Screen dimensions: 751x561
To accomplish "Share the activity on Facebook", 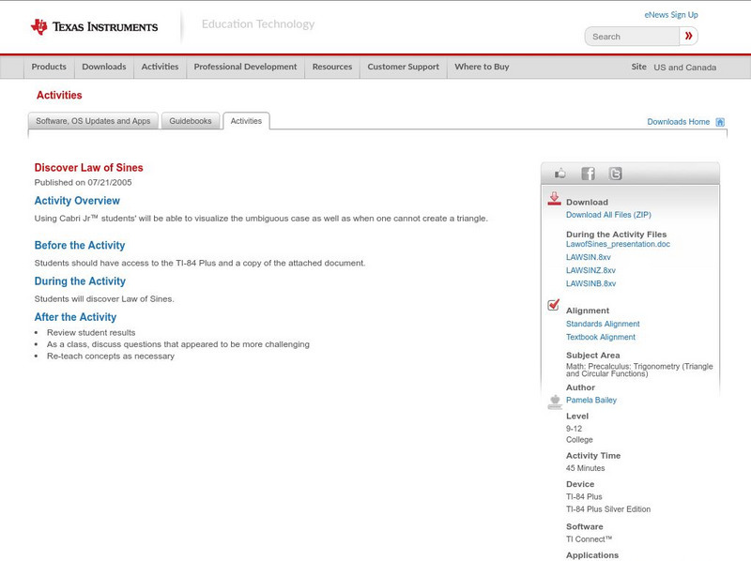I will click(x=588, y=174).
